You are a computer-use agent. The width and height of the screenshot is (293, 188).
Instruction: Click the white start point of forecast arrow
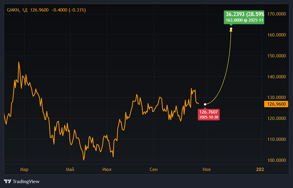pyautogui.click(x=205, y=104)
